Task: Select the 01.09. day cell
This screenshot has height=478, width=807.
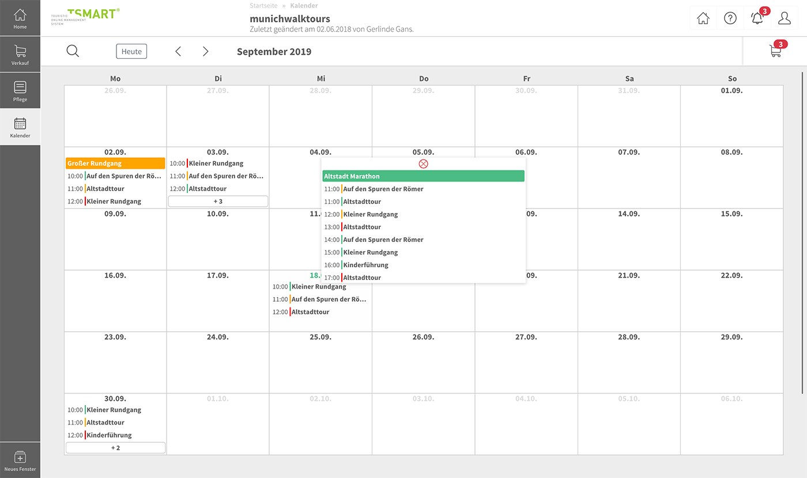Action: 732,116
